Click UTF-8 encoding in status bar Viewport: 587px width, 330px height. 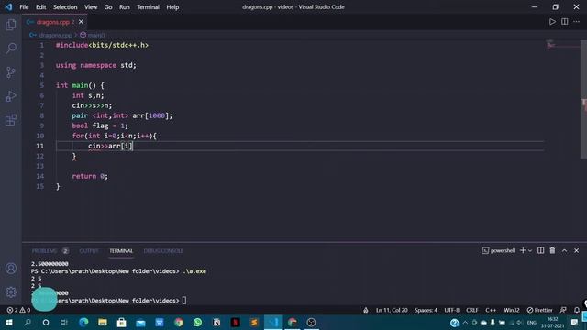pos(452,310)
